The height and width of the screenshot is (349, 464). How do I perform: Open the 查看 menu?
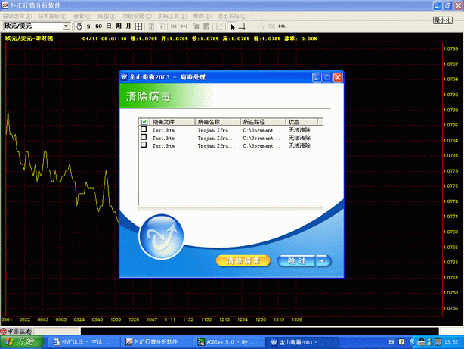point(82,16)
